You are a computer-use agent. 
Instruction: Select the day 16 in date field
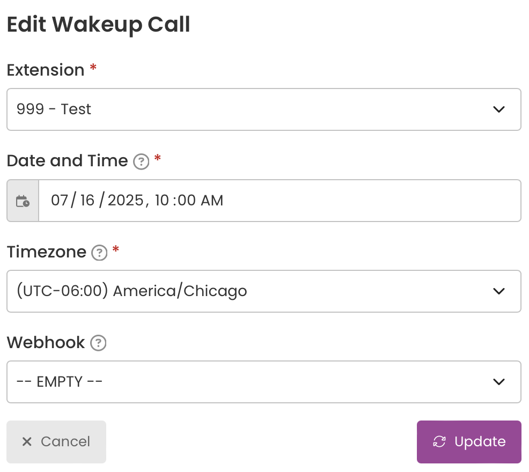tap(87, 201)
